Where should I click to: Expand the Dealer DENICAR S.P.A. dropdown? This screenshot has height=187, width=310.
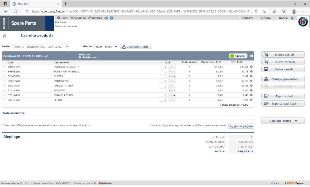click(x=41, y=47)
